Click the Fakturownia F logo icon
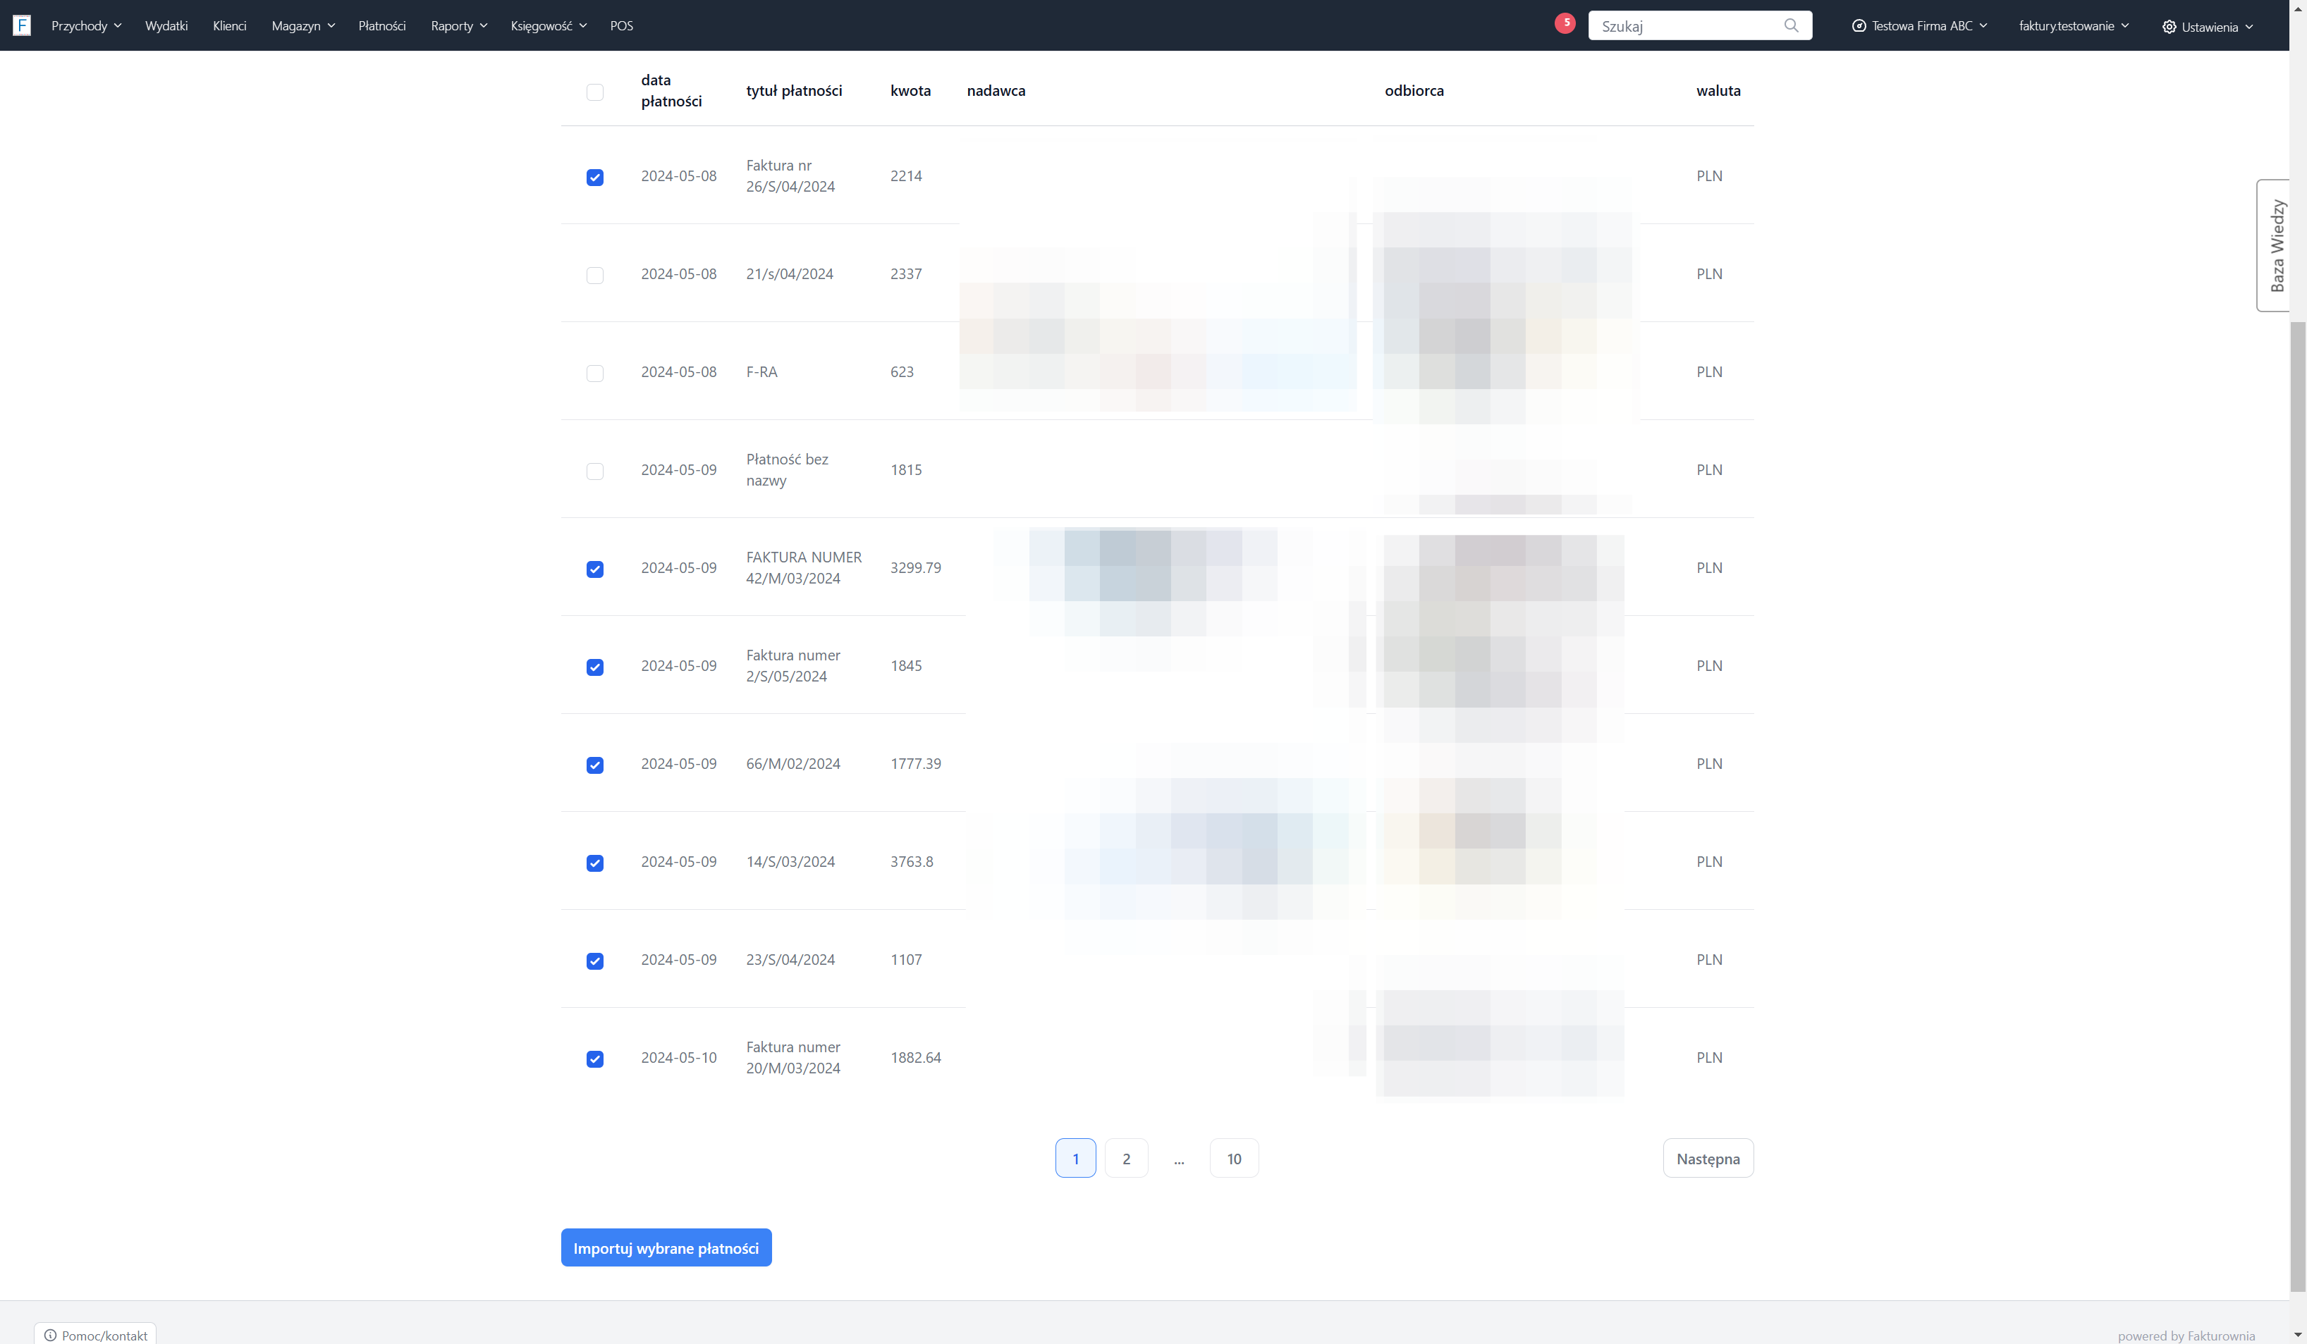The width and height of the screenshot is (2307, 1344). pyautogui.click(x=22, y=25)
